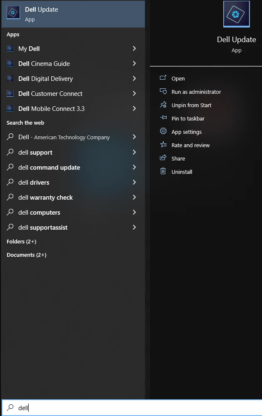Click the Dell Customer Connect icon
This screenshot has height=416, width=262.
(x=10, y=94)
